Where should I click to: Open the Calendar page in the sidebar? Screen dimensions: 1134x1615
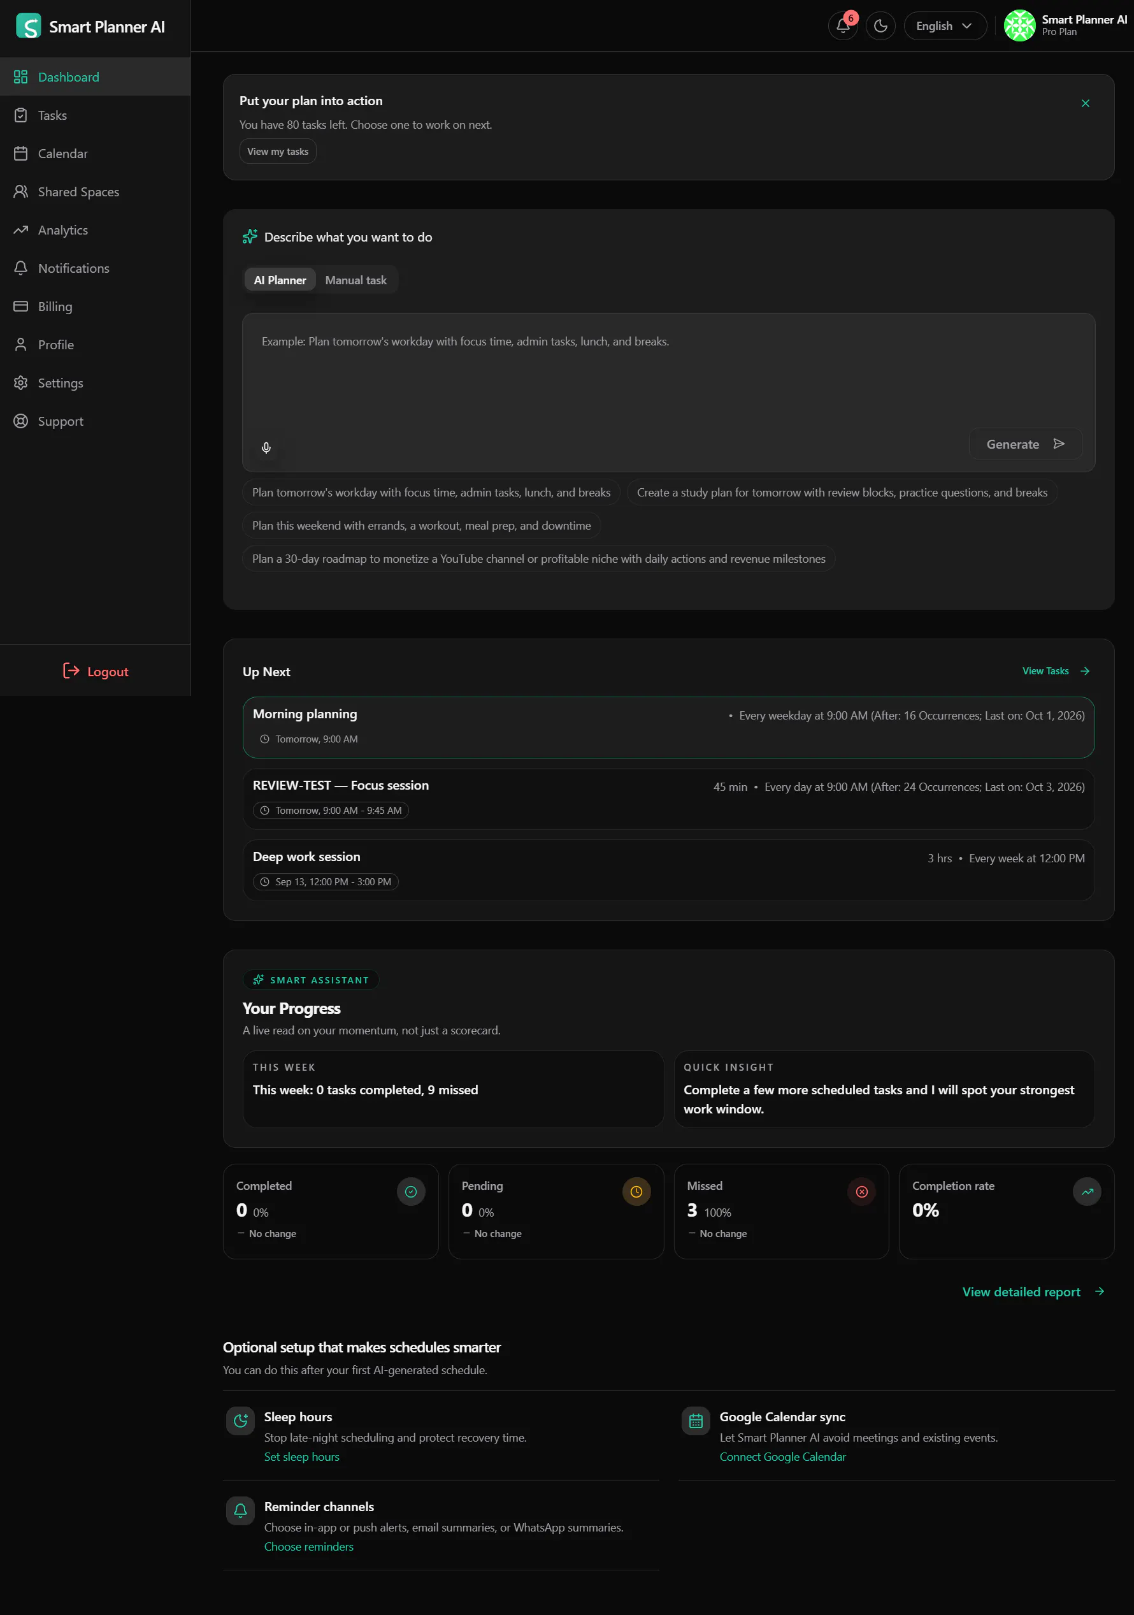click(96, 154)
